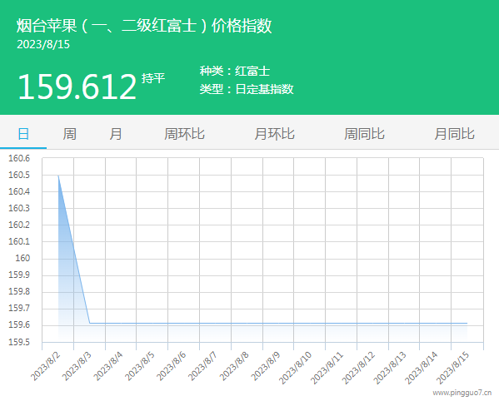Viewport: 499px width, 401px height.
Task: Click the 2023/8/3 x-axis date label
Action: coord(77,366)
